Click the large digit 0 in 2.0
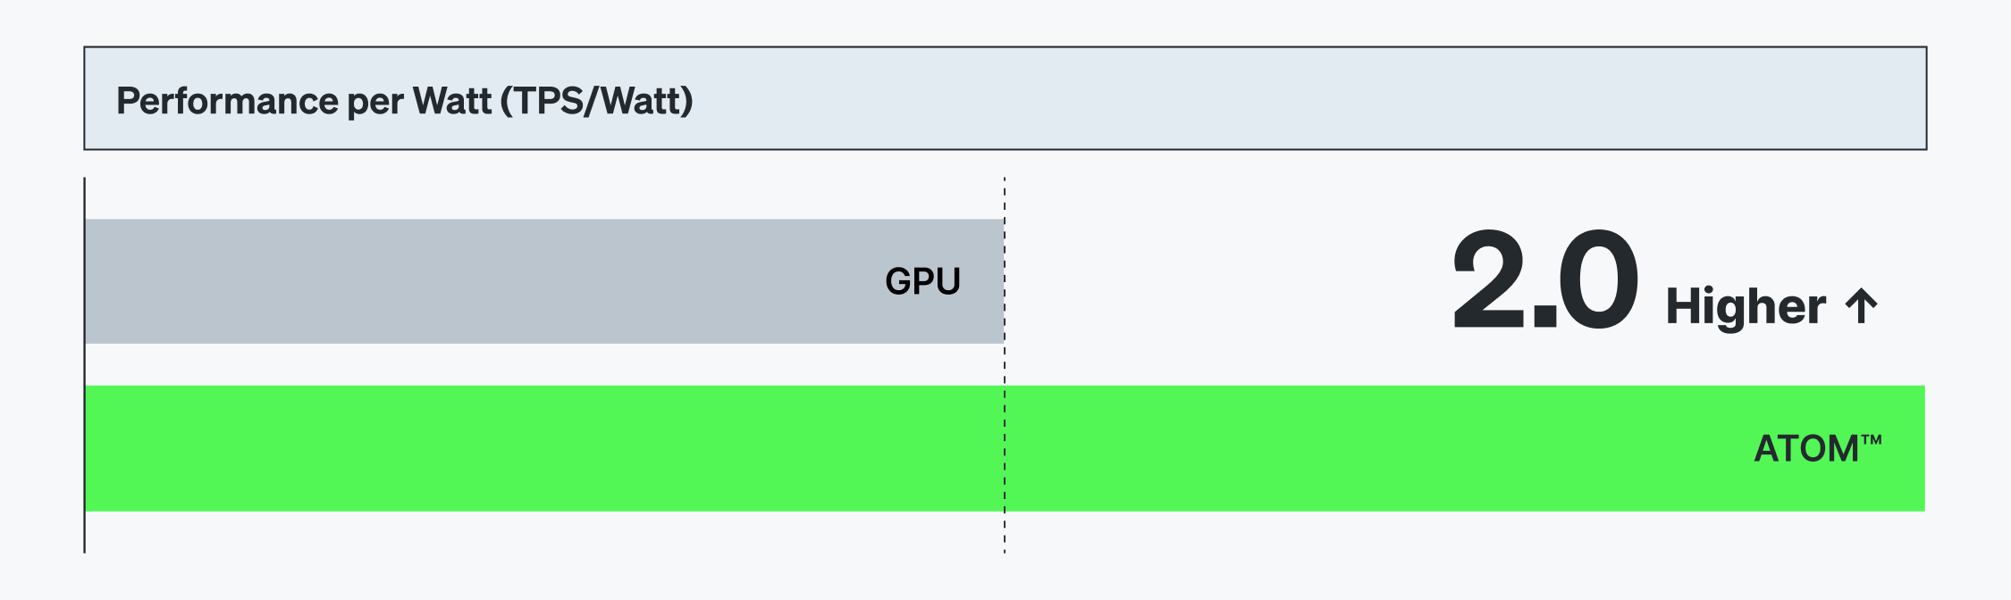 coord(1598,279)
